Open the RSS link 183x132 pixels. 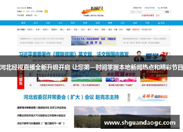pyautogui.click(x=36, y=15)
